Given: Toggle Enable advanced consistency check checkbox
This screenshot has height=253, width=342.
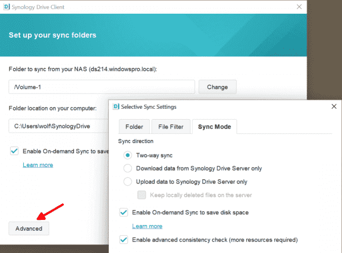Looking at the screenshot, I should click(x=124, y=240).
